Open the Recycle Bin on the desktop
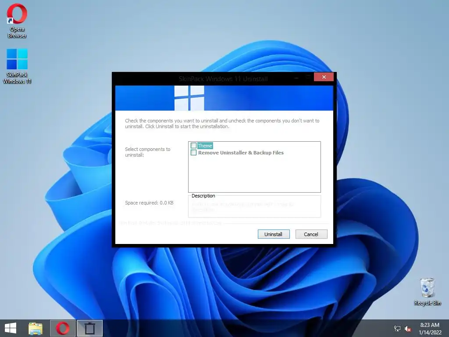The image size is (449, 337). coord(427,291)
